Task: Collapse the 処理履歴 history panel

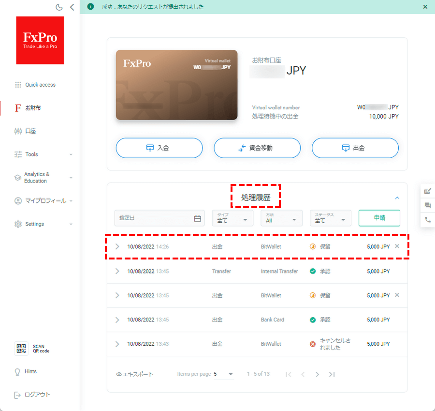Action: tap(397, 198)
